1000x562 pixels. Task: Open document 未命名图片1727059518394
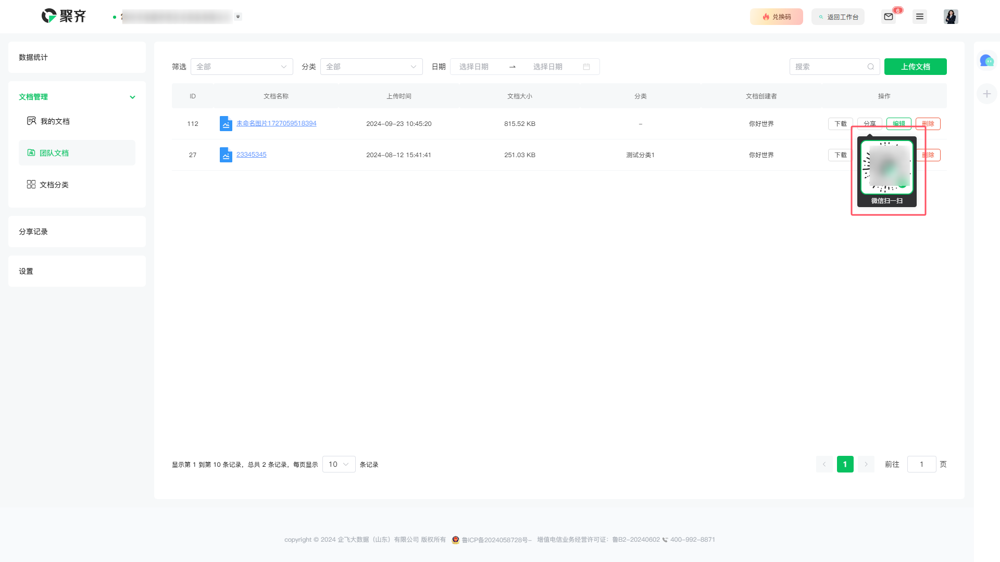[276, 123]
